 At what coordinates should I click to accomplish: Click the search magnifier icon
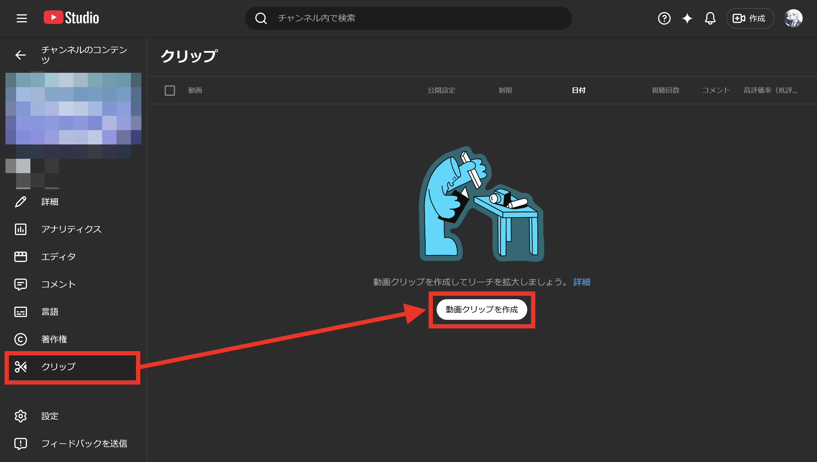coord(261,18)
